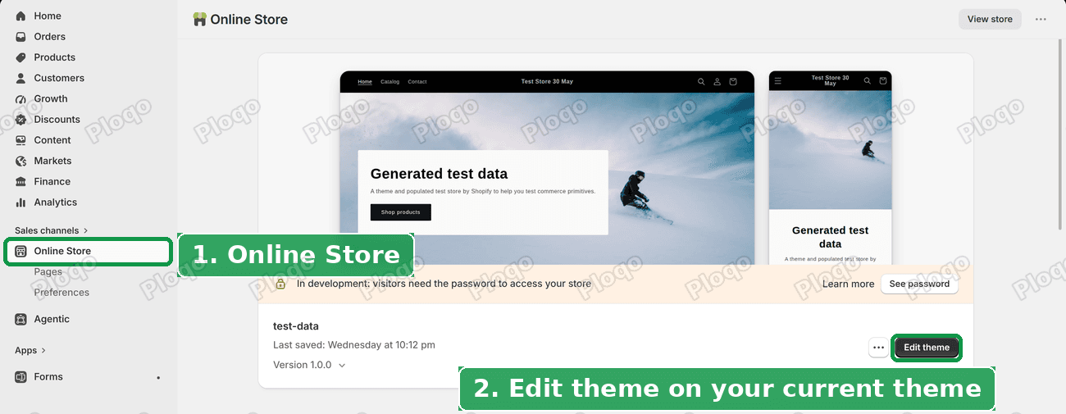Select the Online Store storefront icon
The image size is (1066, 414).
tap(20, 251)
